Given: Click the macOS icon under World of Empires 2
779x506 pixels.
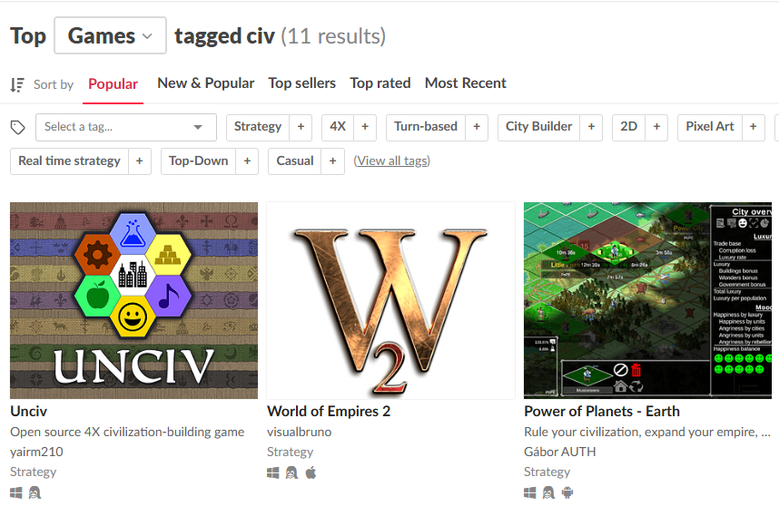Looking at the screenshot, I should click(x=311, y=472).
